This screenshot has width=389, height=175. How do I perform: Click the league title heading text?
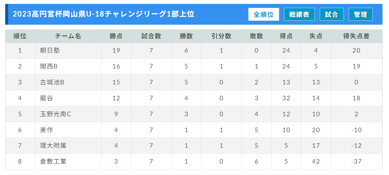pos(103,14)
